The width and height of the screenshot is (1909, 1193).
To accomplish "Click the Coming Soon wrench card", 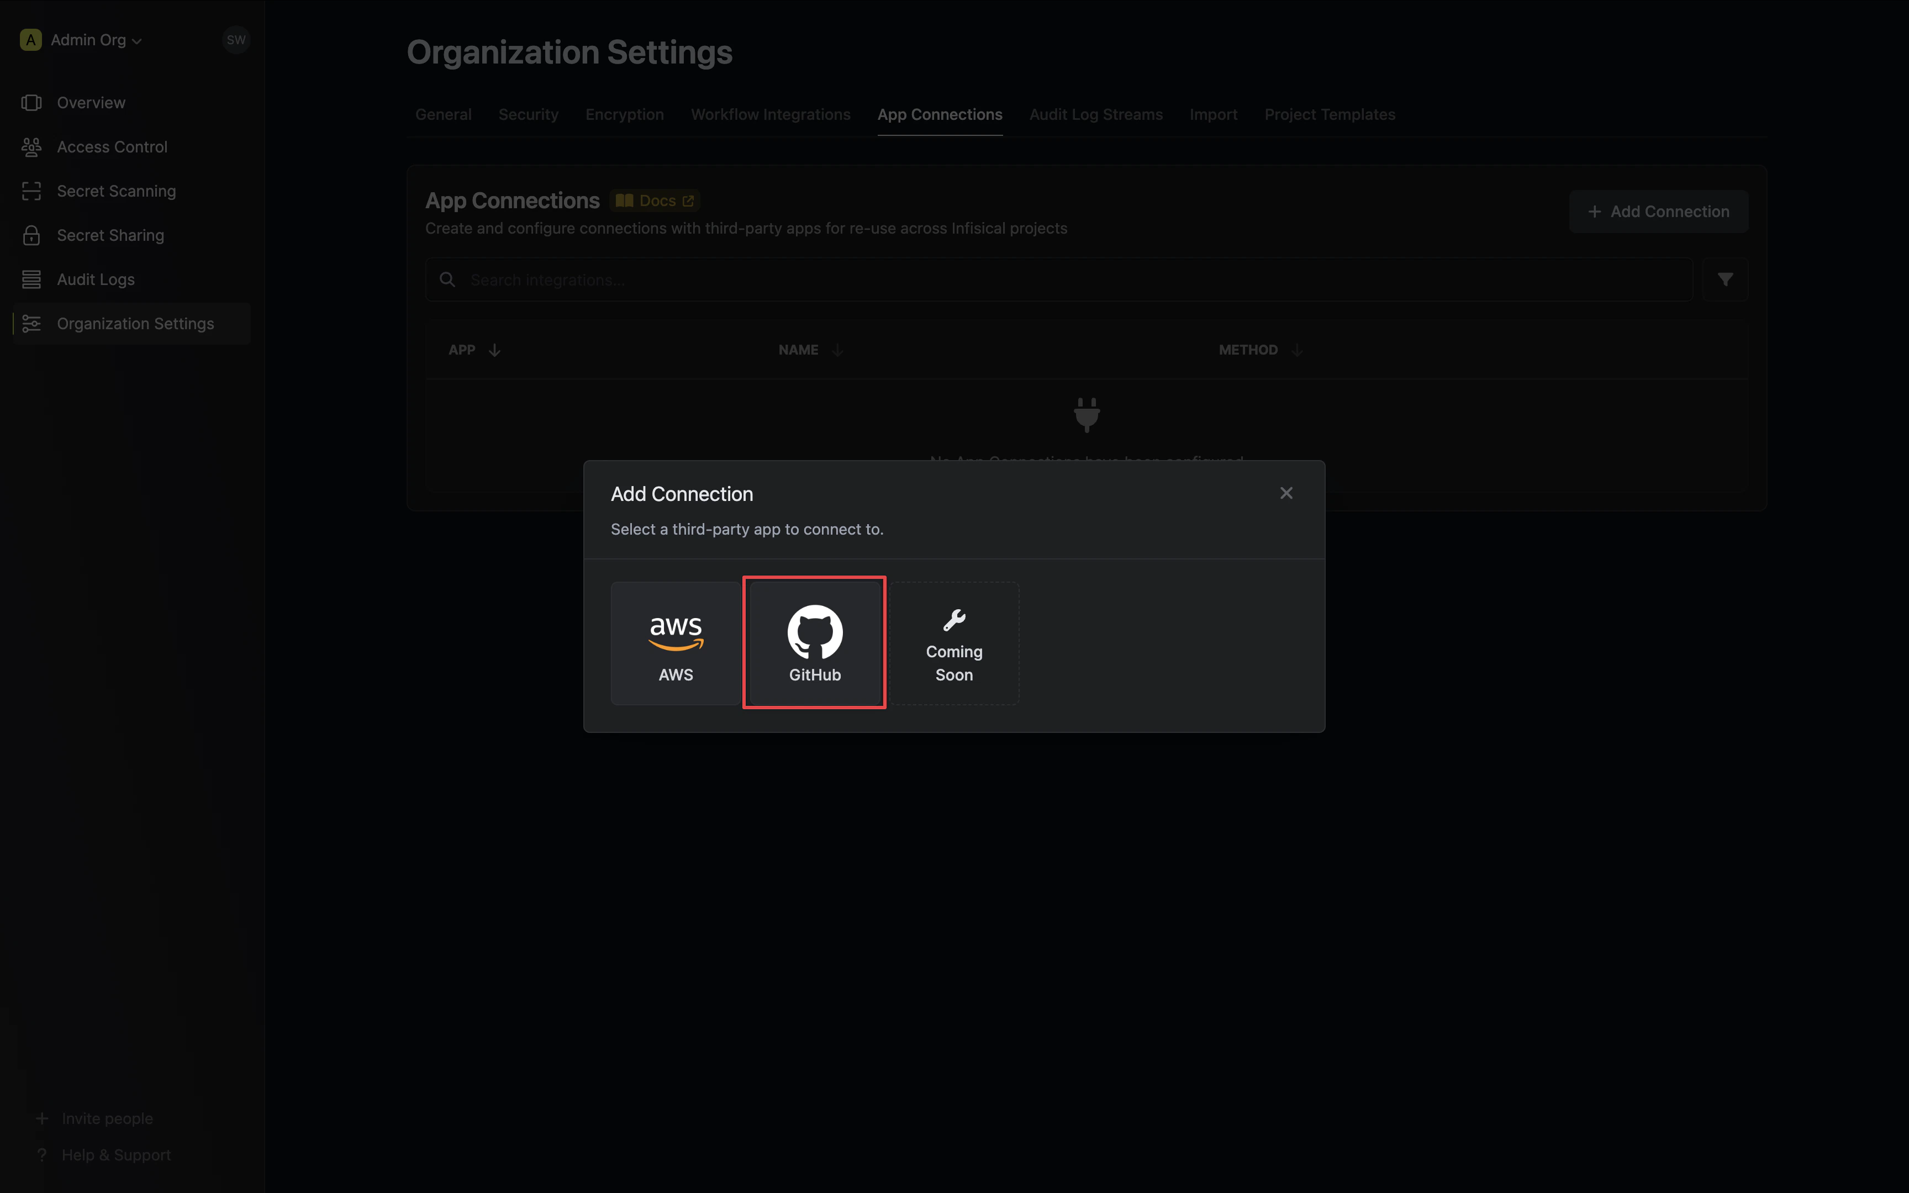I will click(954, 643).
